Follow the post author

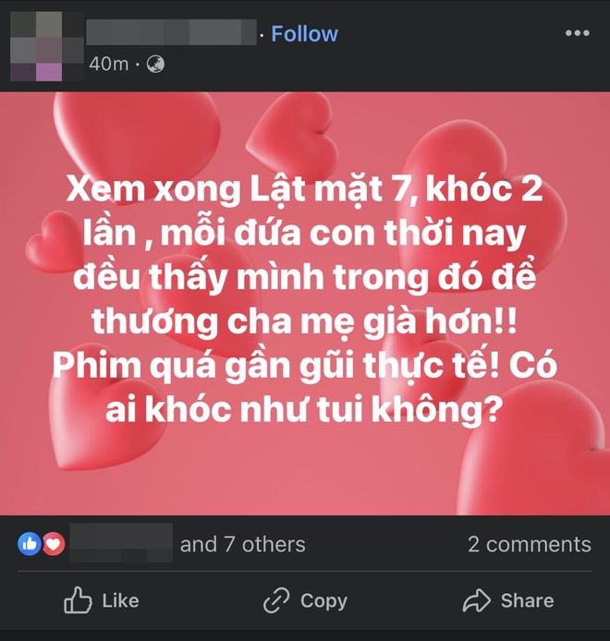click(x=304, y=33)
